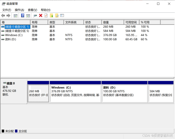
Task: Toggle the show/hide action pane icon
Action: pyautogui.click(x=28, y=16)
